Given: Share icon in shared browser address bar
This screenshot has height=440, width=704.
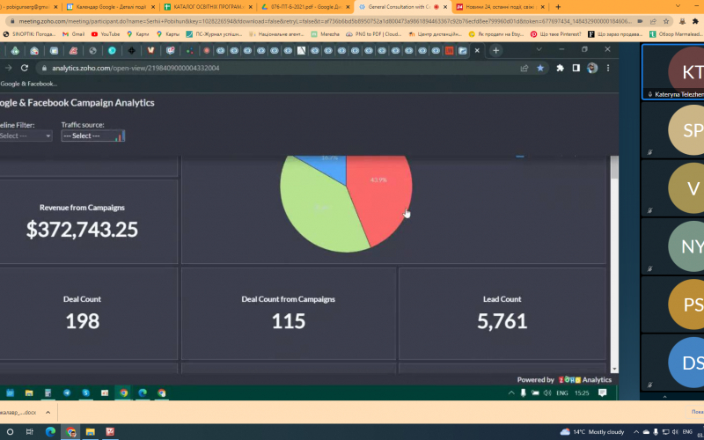Looking at the screenshot, I should [x=524, y=68].
